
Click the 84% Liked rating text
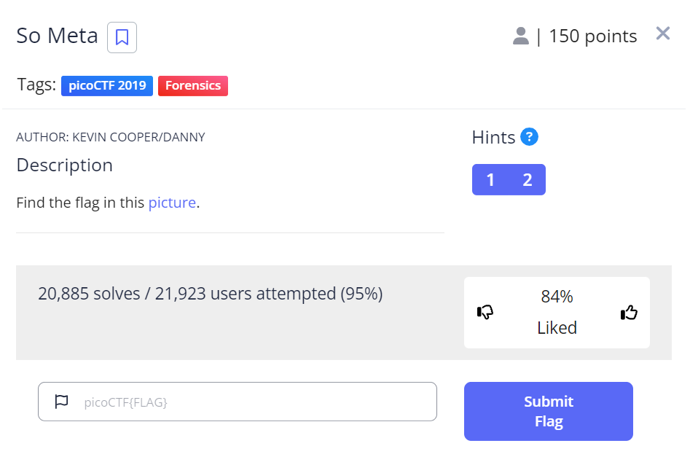(x=557, y=312)
